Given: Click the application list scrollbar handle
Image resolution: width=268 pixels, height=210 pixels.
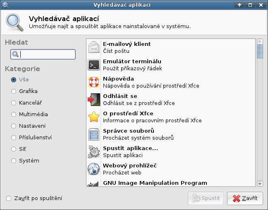Looking at the screenshot, I should tap(260, 51).
